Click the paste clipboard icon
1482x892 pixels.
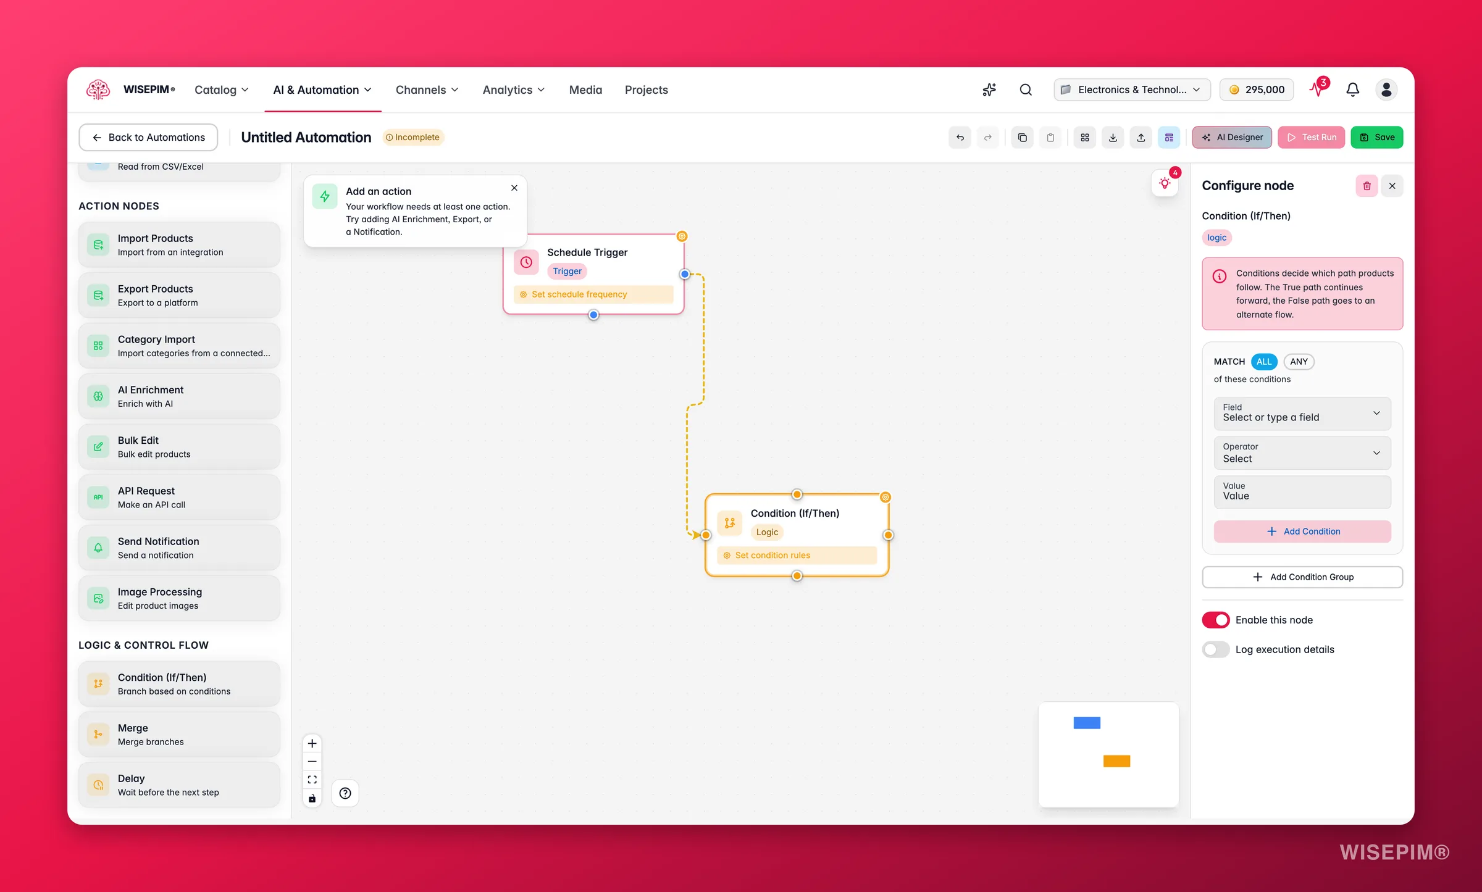1050,138
